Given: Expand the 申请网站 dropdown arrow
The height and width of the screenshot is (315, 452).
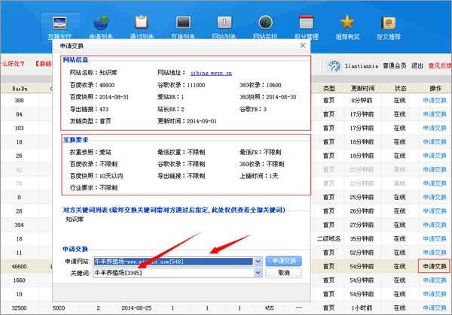Looking at the screenshot, I should [258, 260].
